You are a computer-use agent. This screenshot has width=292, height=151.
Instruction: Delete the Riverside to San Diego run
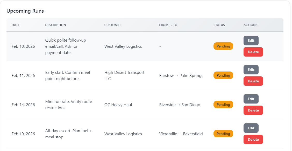253,110
